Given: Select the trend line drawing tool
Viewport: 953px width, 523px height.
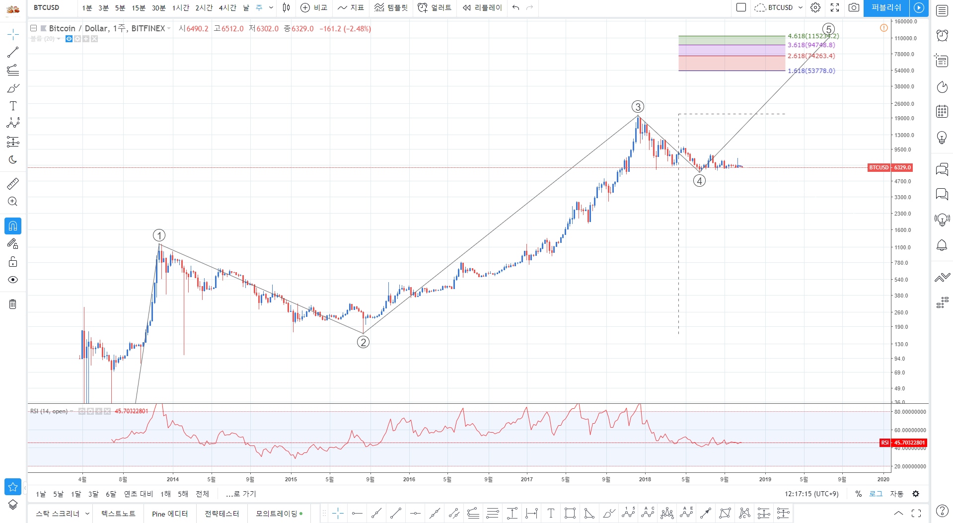Looking at the screenshot, I should click(x=13, y=52).
